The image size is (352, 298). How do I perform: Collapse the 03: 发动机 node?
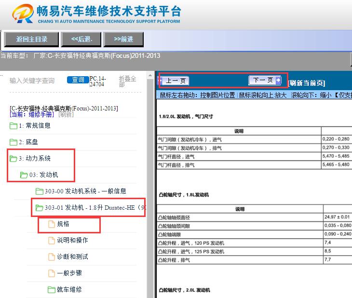(x=43, y=175)
